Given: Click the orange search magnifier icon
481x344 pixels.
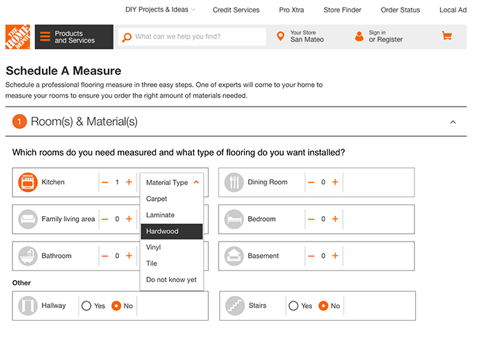Looking at the screenshot, I should tap(126, 37).
